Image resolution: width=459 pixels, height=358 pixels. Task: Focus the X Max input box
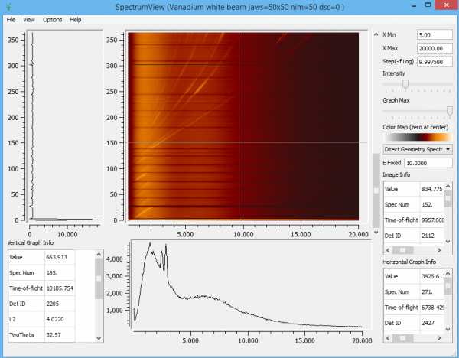tap(434, 48)
